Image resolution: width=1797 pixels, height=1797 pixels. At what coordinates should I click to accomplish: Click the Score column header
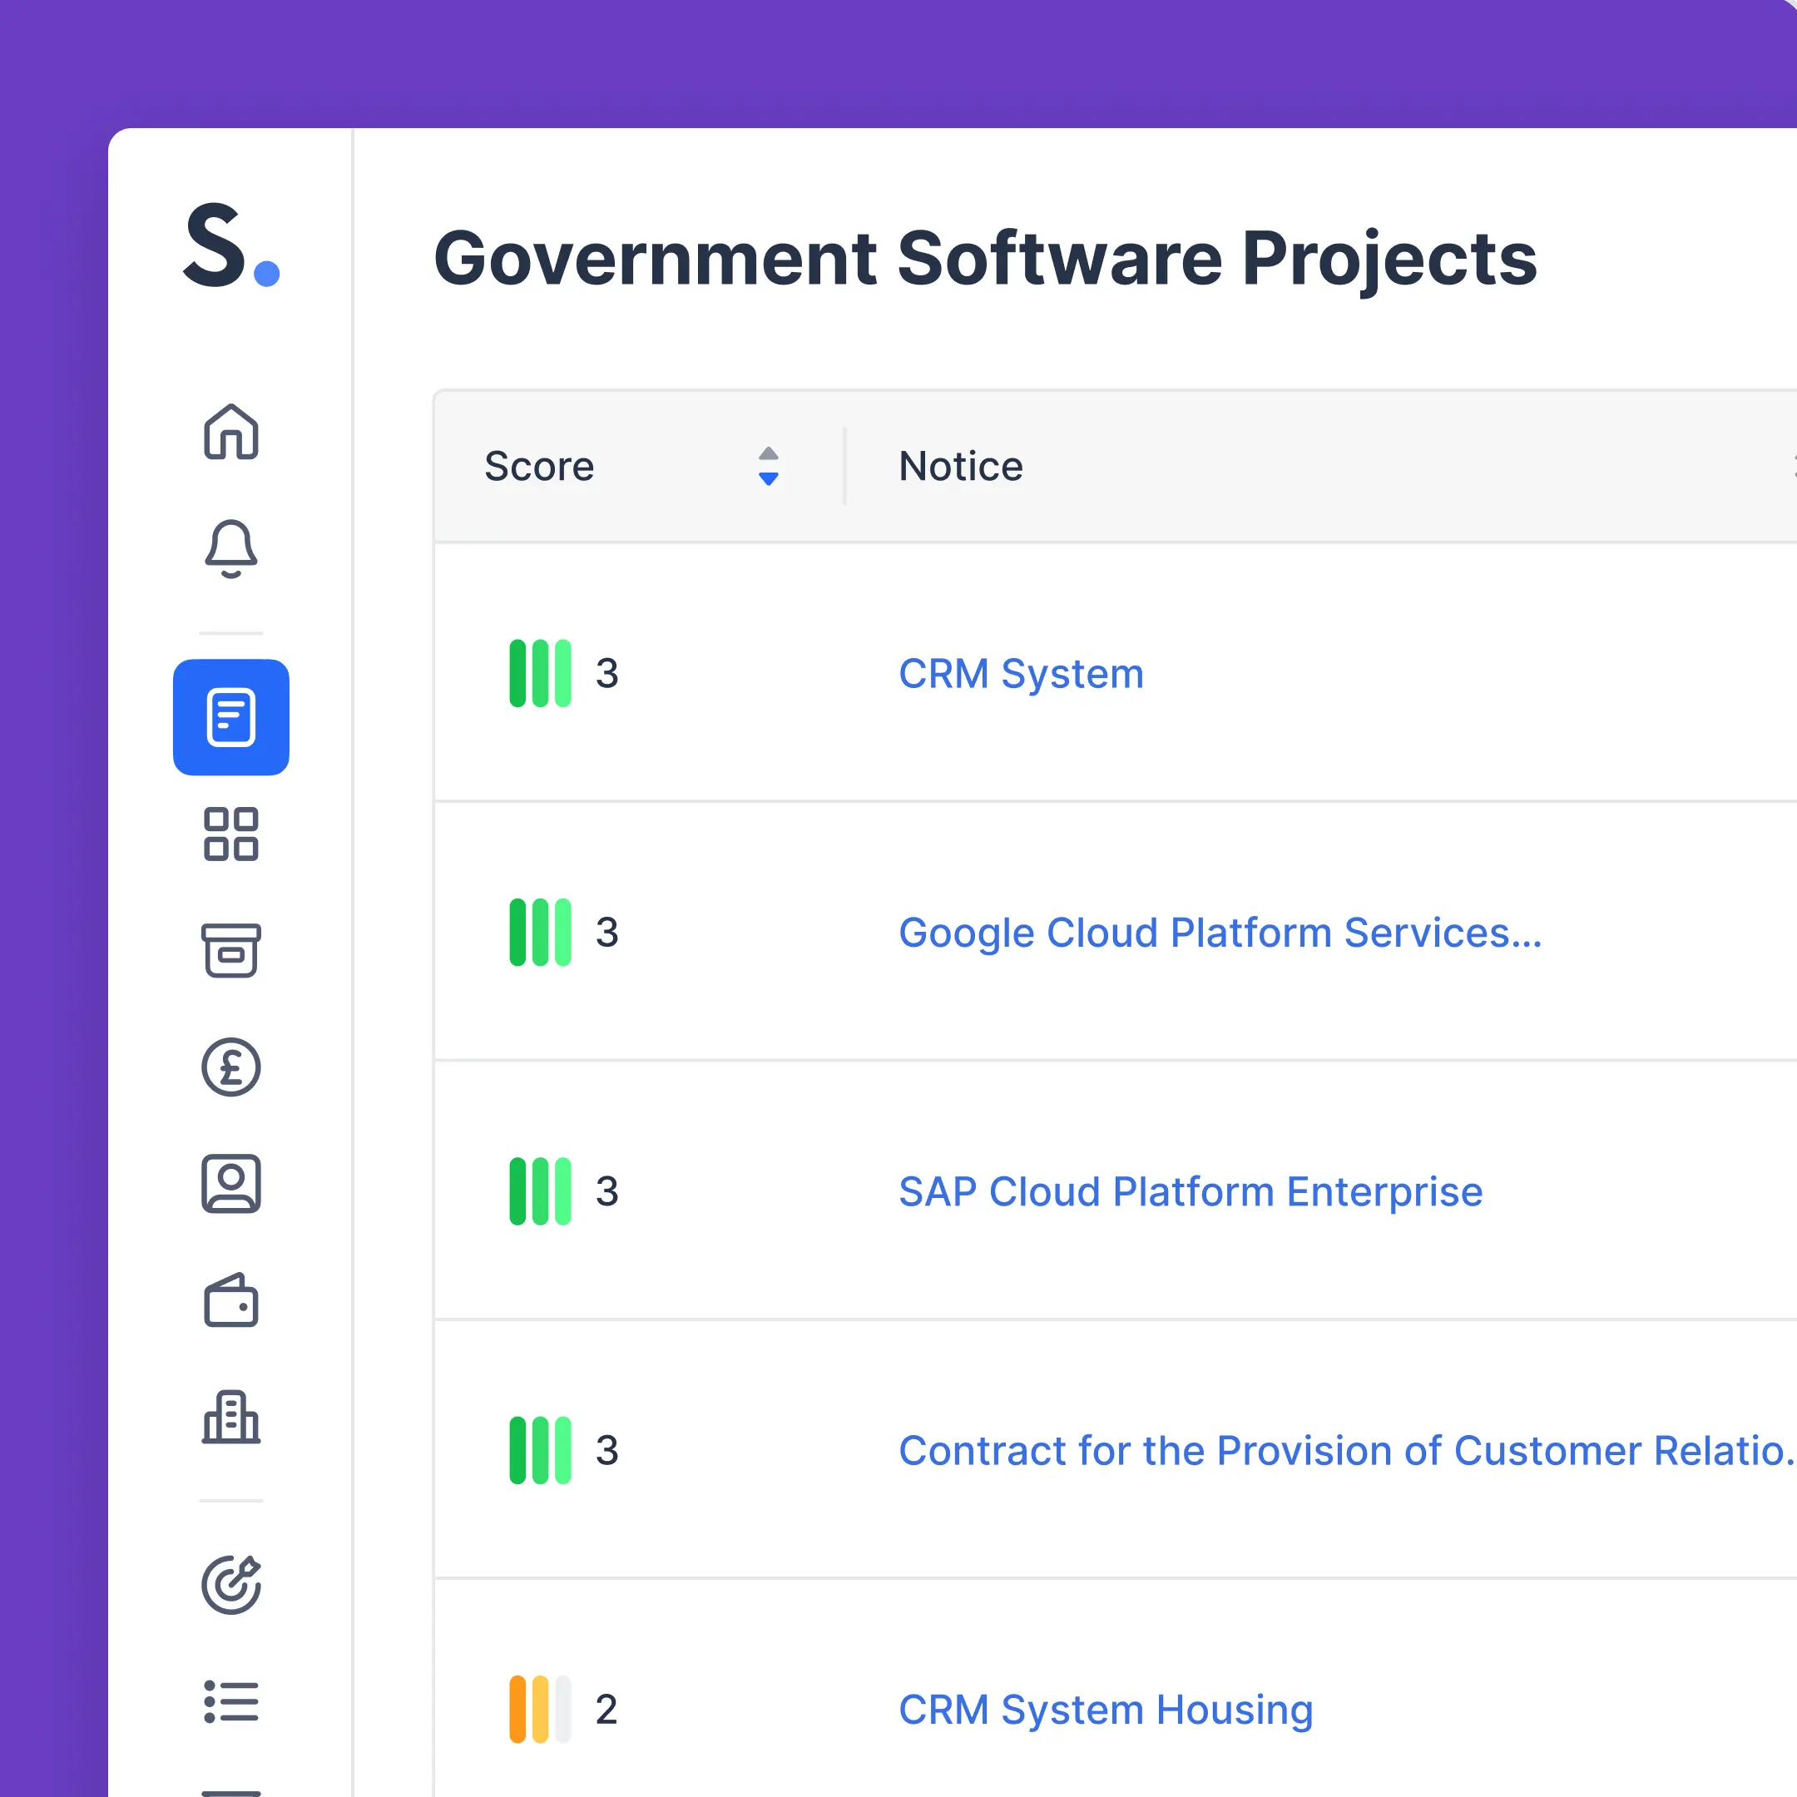click(538, 466)
